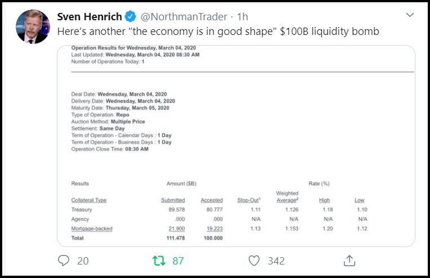Image resolution: width=430 pixels, height=278 pixels.
Task: Visit the @NorthmanTrader handle
Action: [183, 17]
